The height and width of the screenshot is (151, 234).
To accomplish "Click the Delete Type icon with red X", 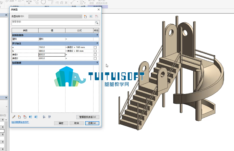I will [x=96, y=16].
